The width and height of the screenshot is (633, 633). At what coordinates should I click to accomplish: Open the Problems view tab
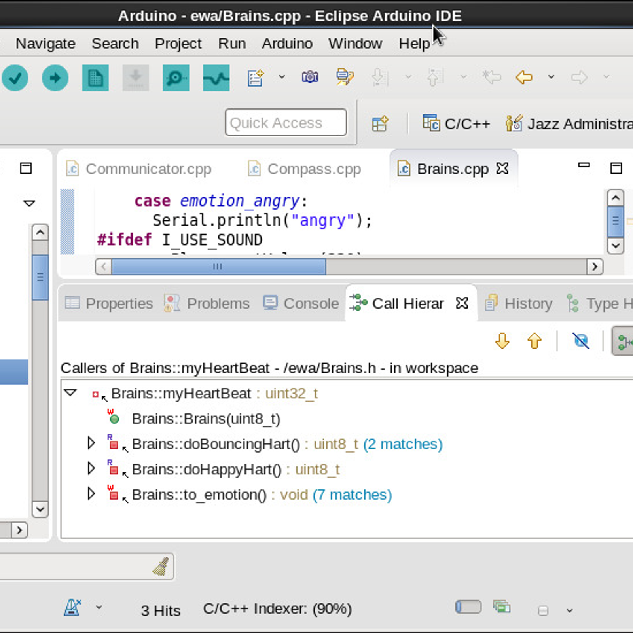(x=207, y=303)
